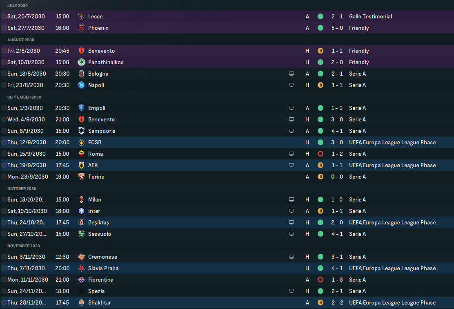Click the red loss indicator for Fiorentina match
The width and height of the screenshot is (454, 309).
click(x=320, y=280)
